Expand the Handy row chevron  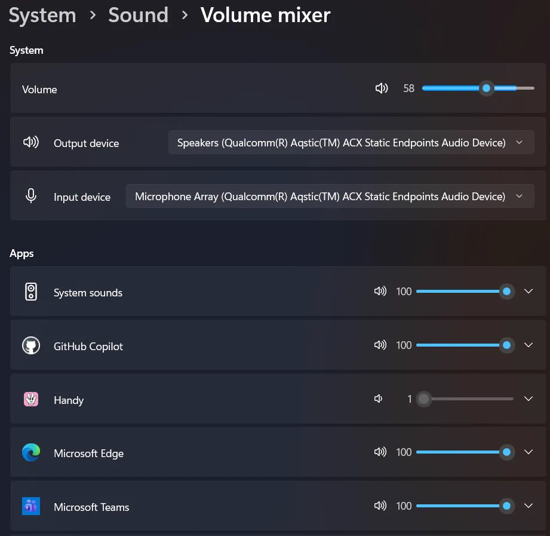coord(529,399)
